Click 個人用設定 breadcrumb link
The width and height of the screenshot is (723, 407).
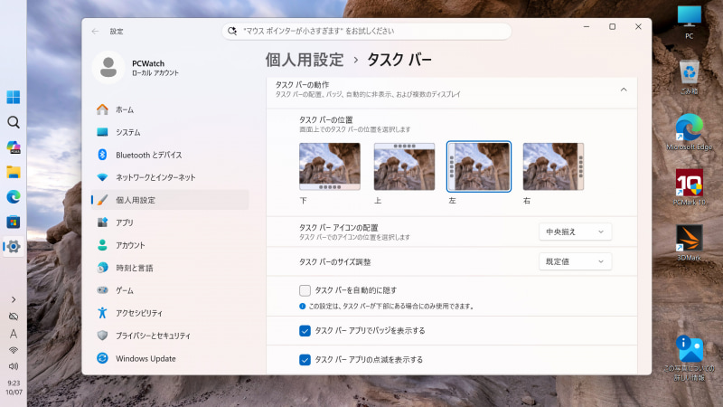point(305,60)
